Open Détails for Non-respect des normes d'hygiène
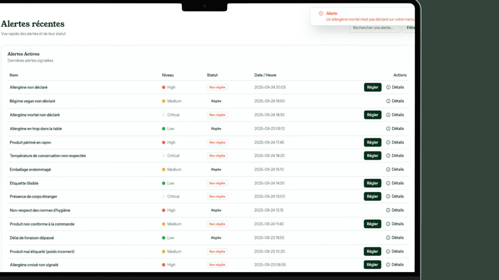This screenshot has width=499, height=280. point(395,210)
